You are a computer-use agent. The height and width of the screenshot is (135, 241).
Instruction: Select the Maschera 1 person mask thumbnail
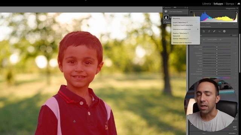[x=166, y=17]
